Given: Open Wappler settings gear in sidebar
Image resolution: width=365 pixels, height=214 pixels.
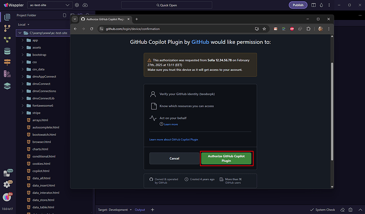Looking at the screenshot, I should 7,184.
